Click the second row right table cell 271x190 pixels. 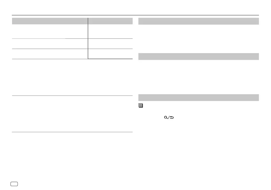point(111,44)
